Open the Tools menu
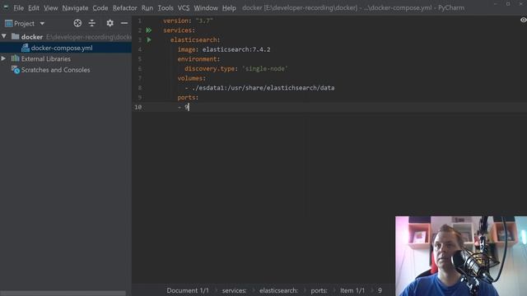 [166, 7]
